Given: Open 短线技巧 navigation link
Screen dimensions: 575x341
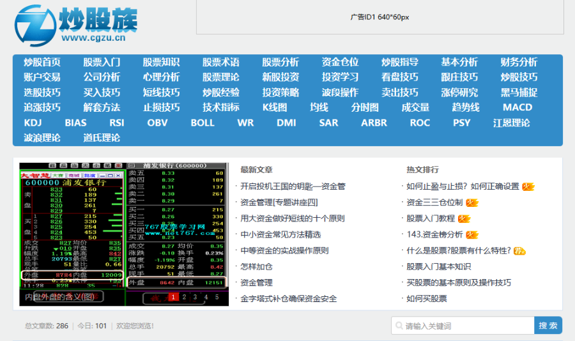Looking at the screenshot, I should (162, 93).
